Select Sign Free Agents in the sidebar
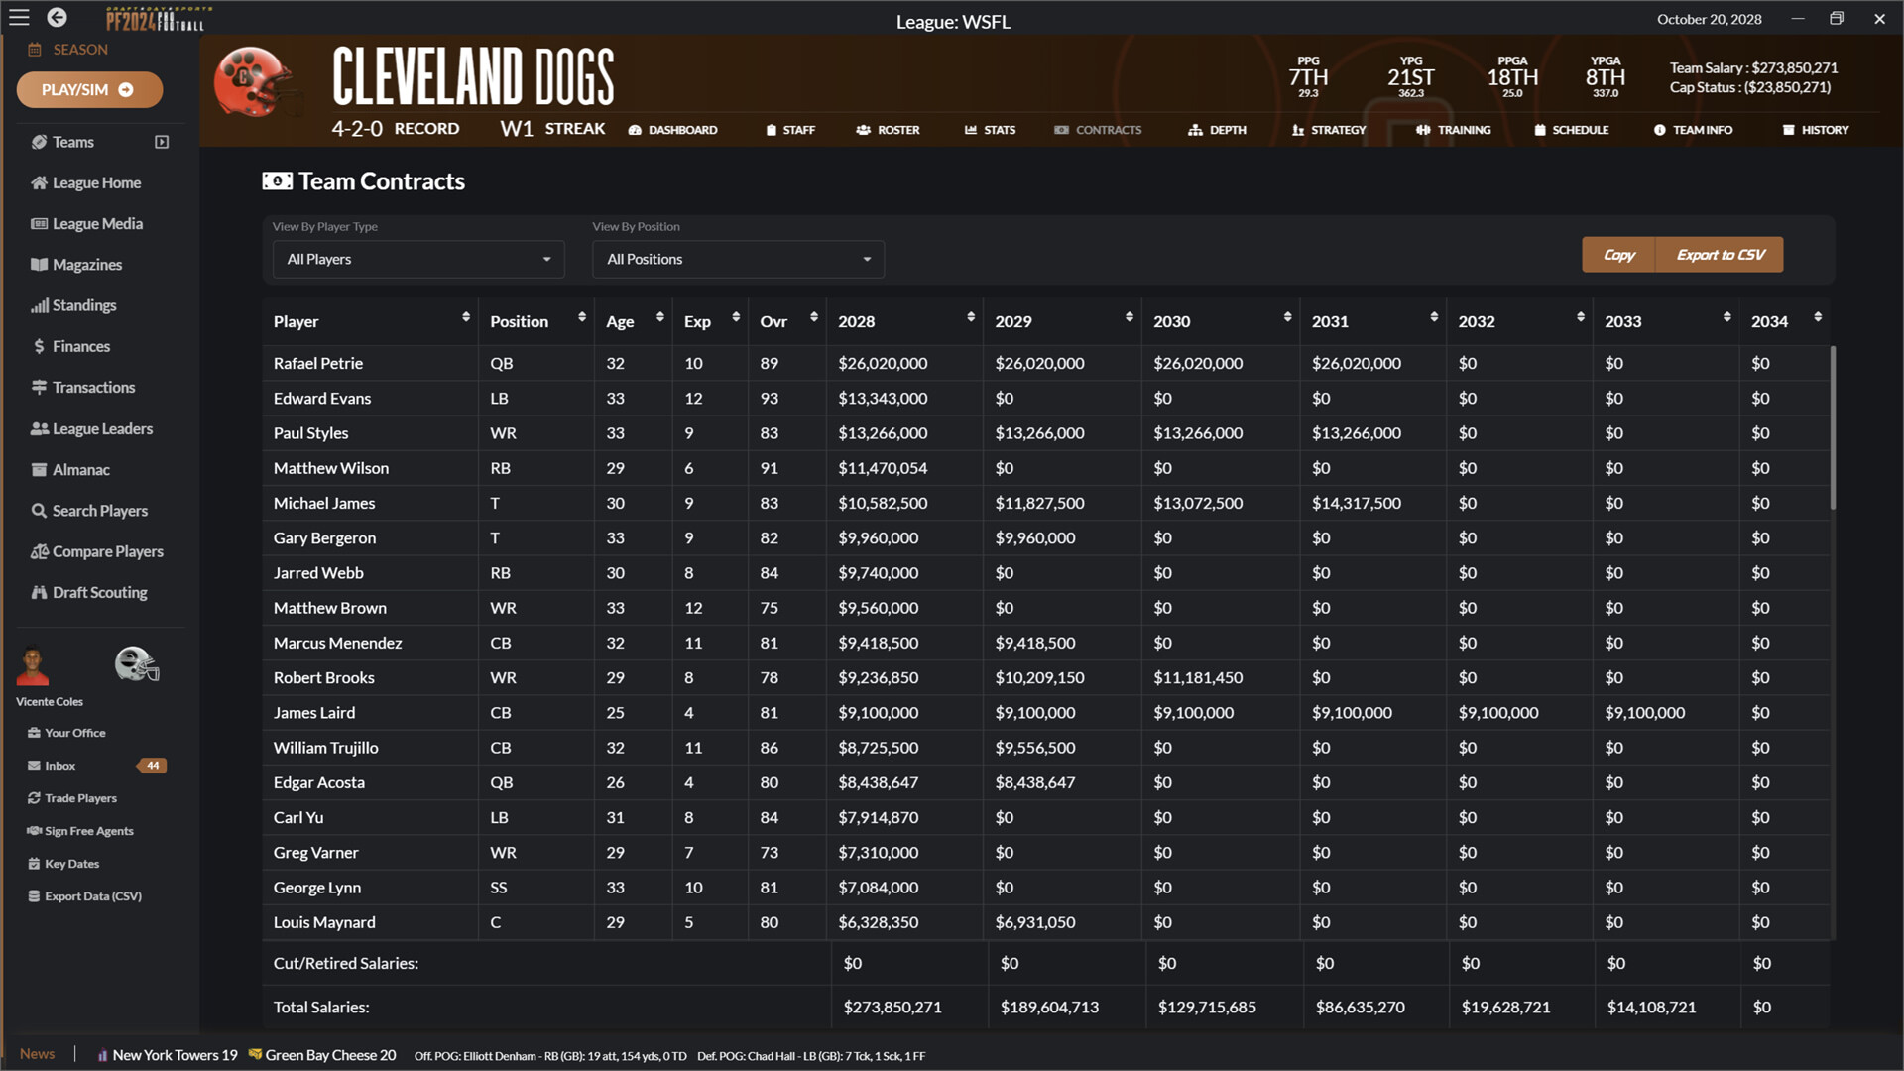 (88, 830)
